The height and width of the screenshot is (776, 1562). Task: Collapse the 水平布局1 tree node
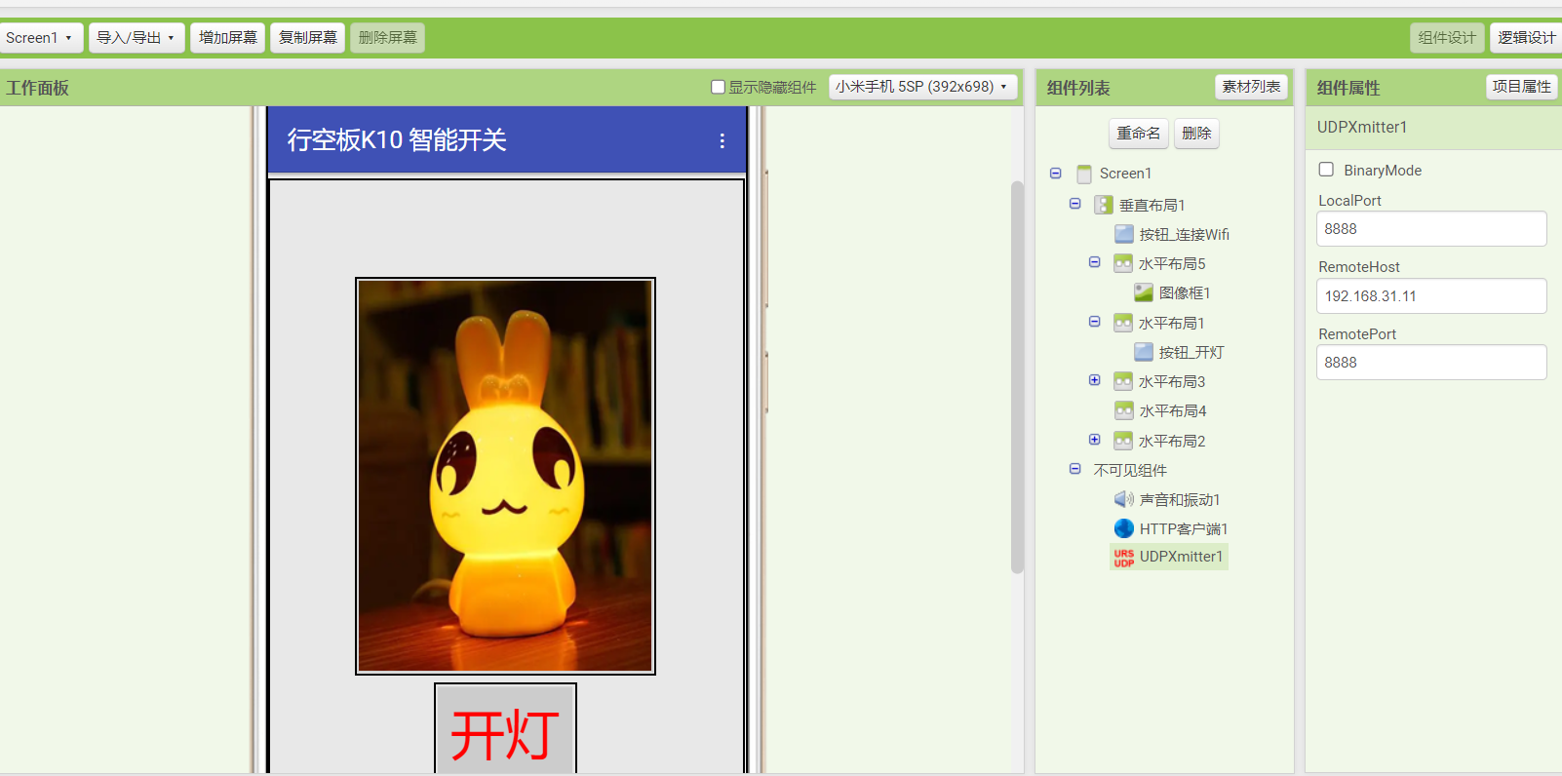click(1094, 322)
